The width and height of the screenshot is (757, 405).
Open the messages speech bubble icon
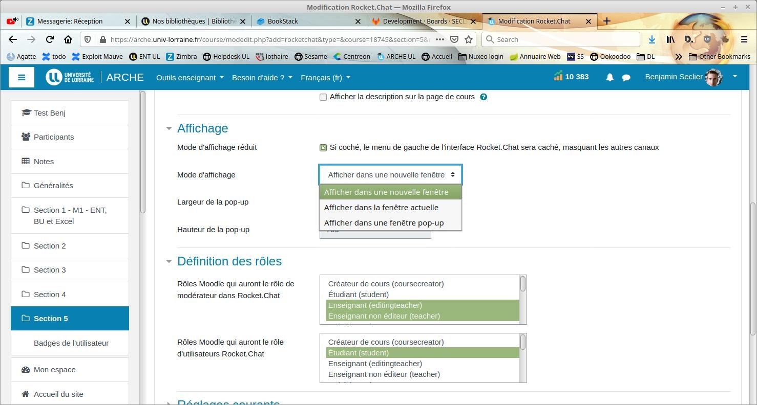626,78
